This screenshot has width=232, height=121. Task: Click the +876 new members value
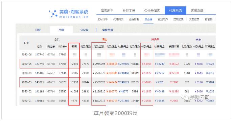(74, 101)
